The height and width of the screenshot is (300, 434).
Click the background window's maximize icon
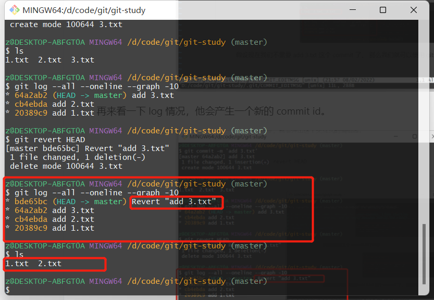point(414,136)
